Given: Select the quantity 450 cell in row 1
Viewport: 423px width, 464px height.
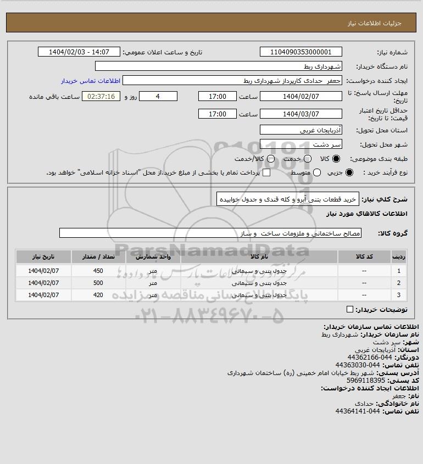Looking at the screenshot, I should pos(98,271).
